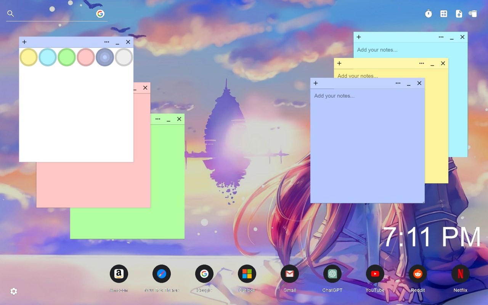Create a new sticky note from toolbar
This screenshot has width=488, height=305.
(459, 14)
